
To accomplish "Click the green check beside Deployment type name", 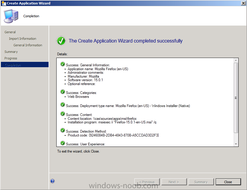I will pyautogui.click(x=63, y=105).
